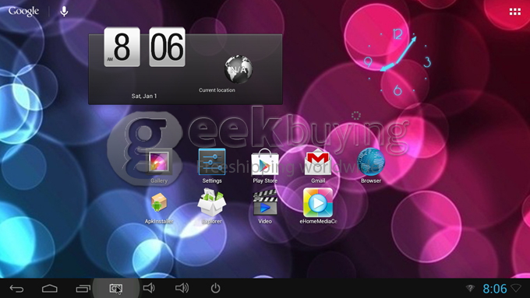Viewport: 530px width, 298px height.
Task: Tap the date Sat, Jan 1
Action: [144, 96]
